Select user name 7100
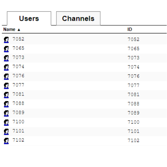Viewport: 167px width, 167px height. click(18, 122)
